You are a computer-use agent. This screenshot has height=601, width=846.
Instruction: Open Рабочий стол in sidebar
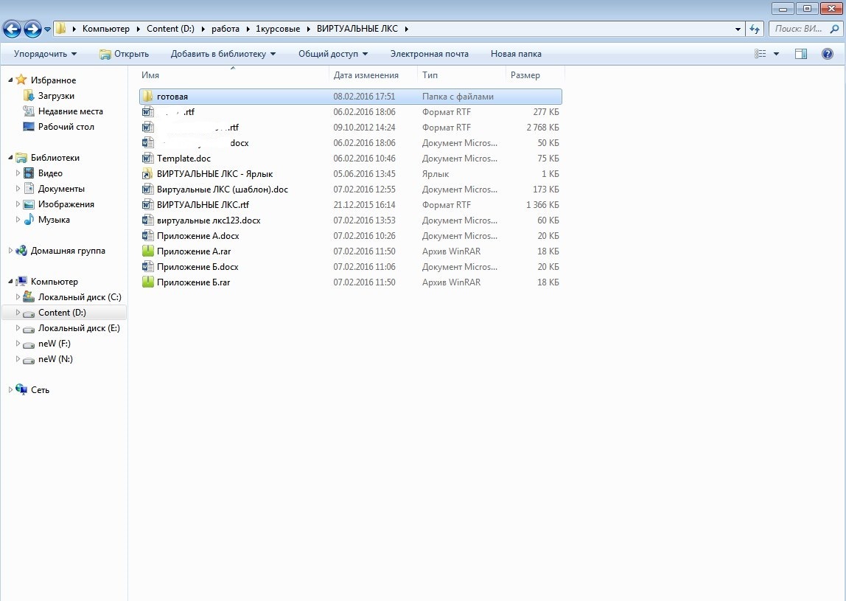pyautogui.click(x=66, y=127)
